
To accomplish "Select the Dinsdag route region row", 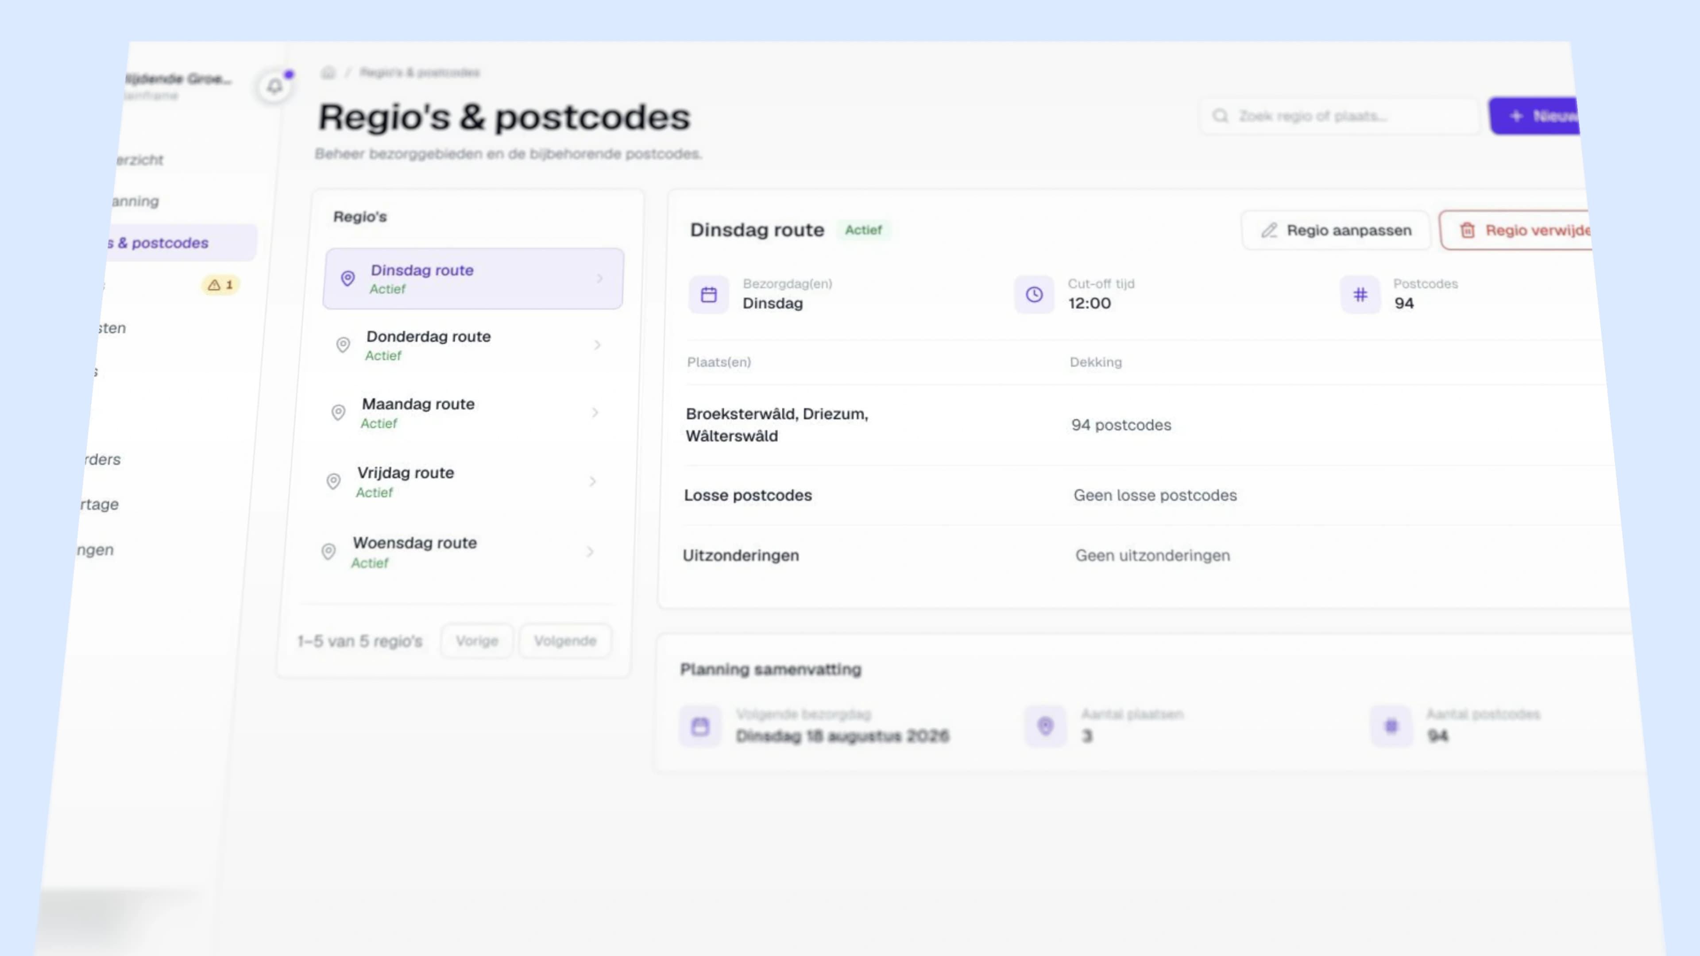I will [x=473, y=278].
